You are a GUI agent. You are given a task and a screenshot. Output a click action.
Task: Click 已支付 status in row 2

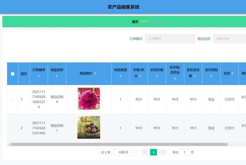[x=229, y=128]
